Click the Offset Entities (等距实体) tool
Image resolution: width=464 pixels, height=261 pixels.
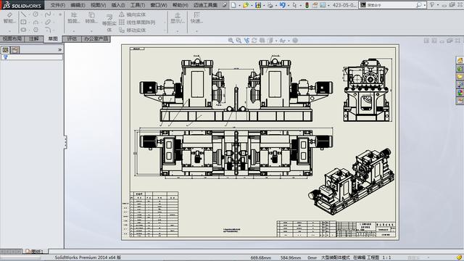click(109, 23)
